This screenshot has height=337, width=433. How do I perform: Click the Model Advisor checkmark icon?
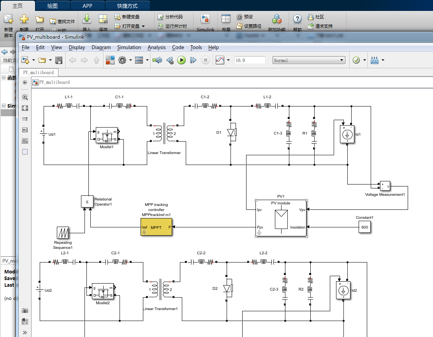tap(356, 60)
